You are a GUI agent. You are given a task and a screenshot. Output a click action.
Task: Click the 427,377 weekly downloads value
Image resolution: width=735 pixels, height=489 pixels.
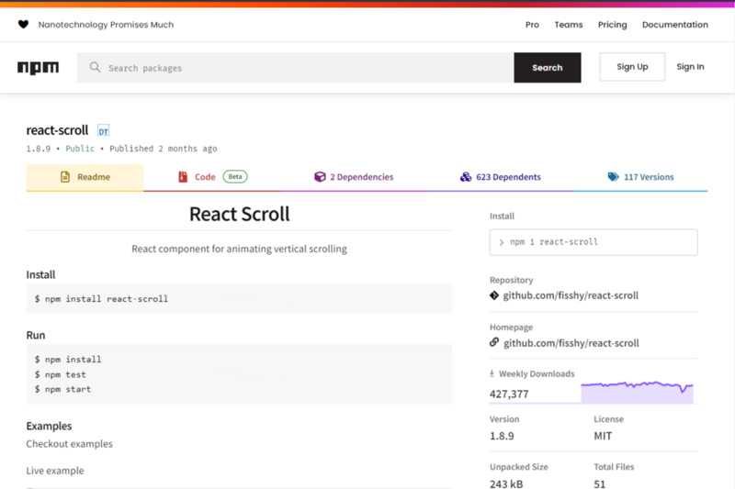[509, 394]
